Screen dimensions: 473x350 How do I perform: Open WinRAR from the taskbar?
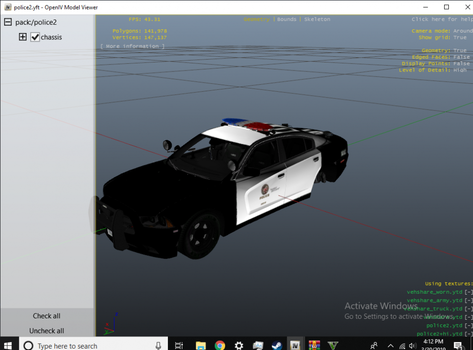pos(315,346)
